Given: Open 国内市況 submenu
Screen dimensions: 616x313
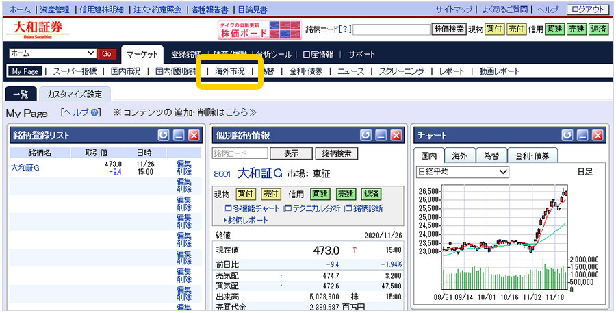Looking at the screenshot, I should tap(125, 71).
